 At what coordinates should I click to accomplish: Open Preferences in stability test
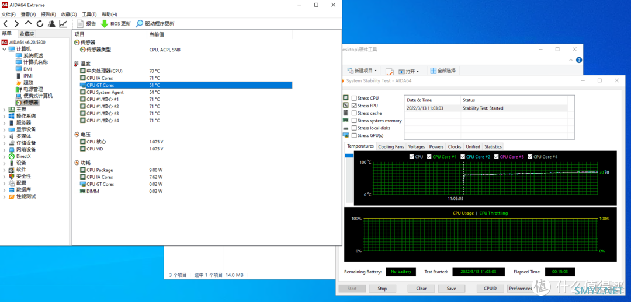pyautogui.click(x=521, y=289)
